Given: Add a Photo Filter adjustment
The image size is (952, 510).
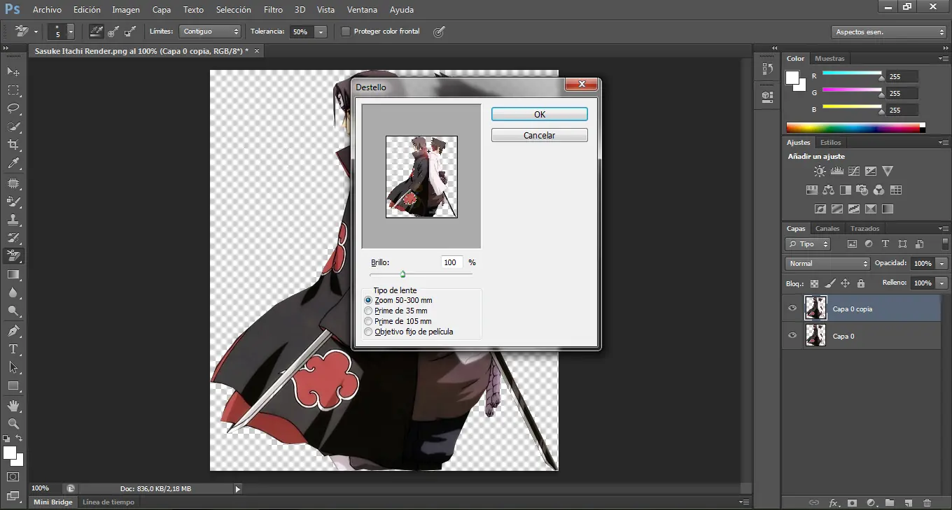Looking at the screenshot, I should click(862, 190).
